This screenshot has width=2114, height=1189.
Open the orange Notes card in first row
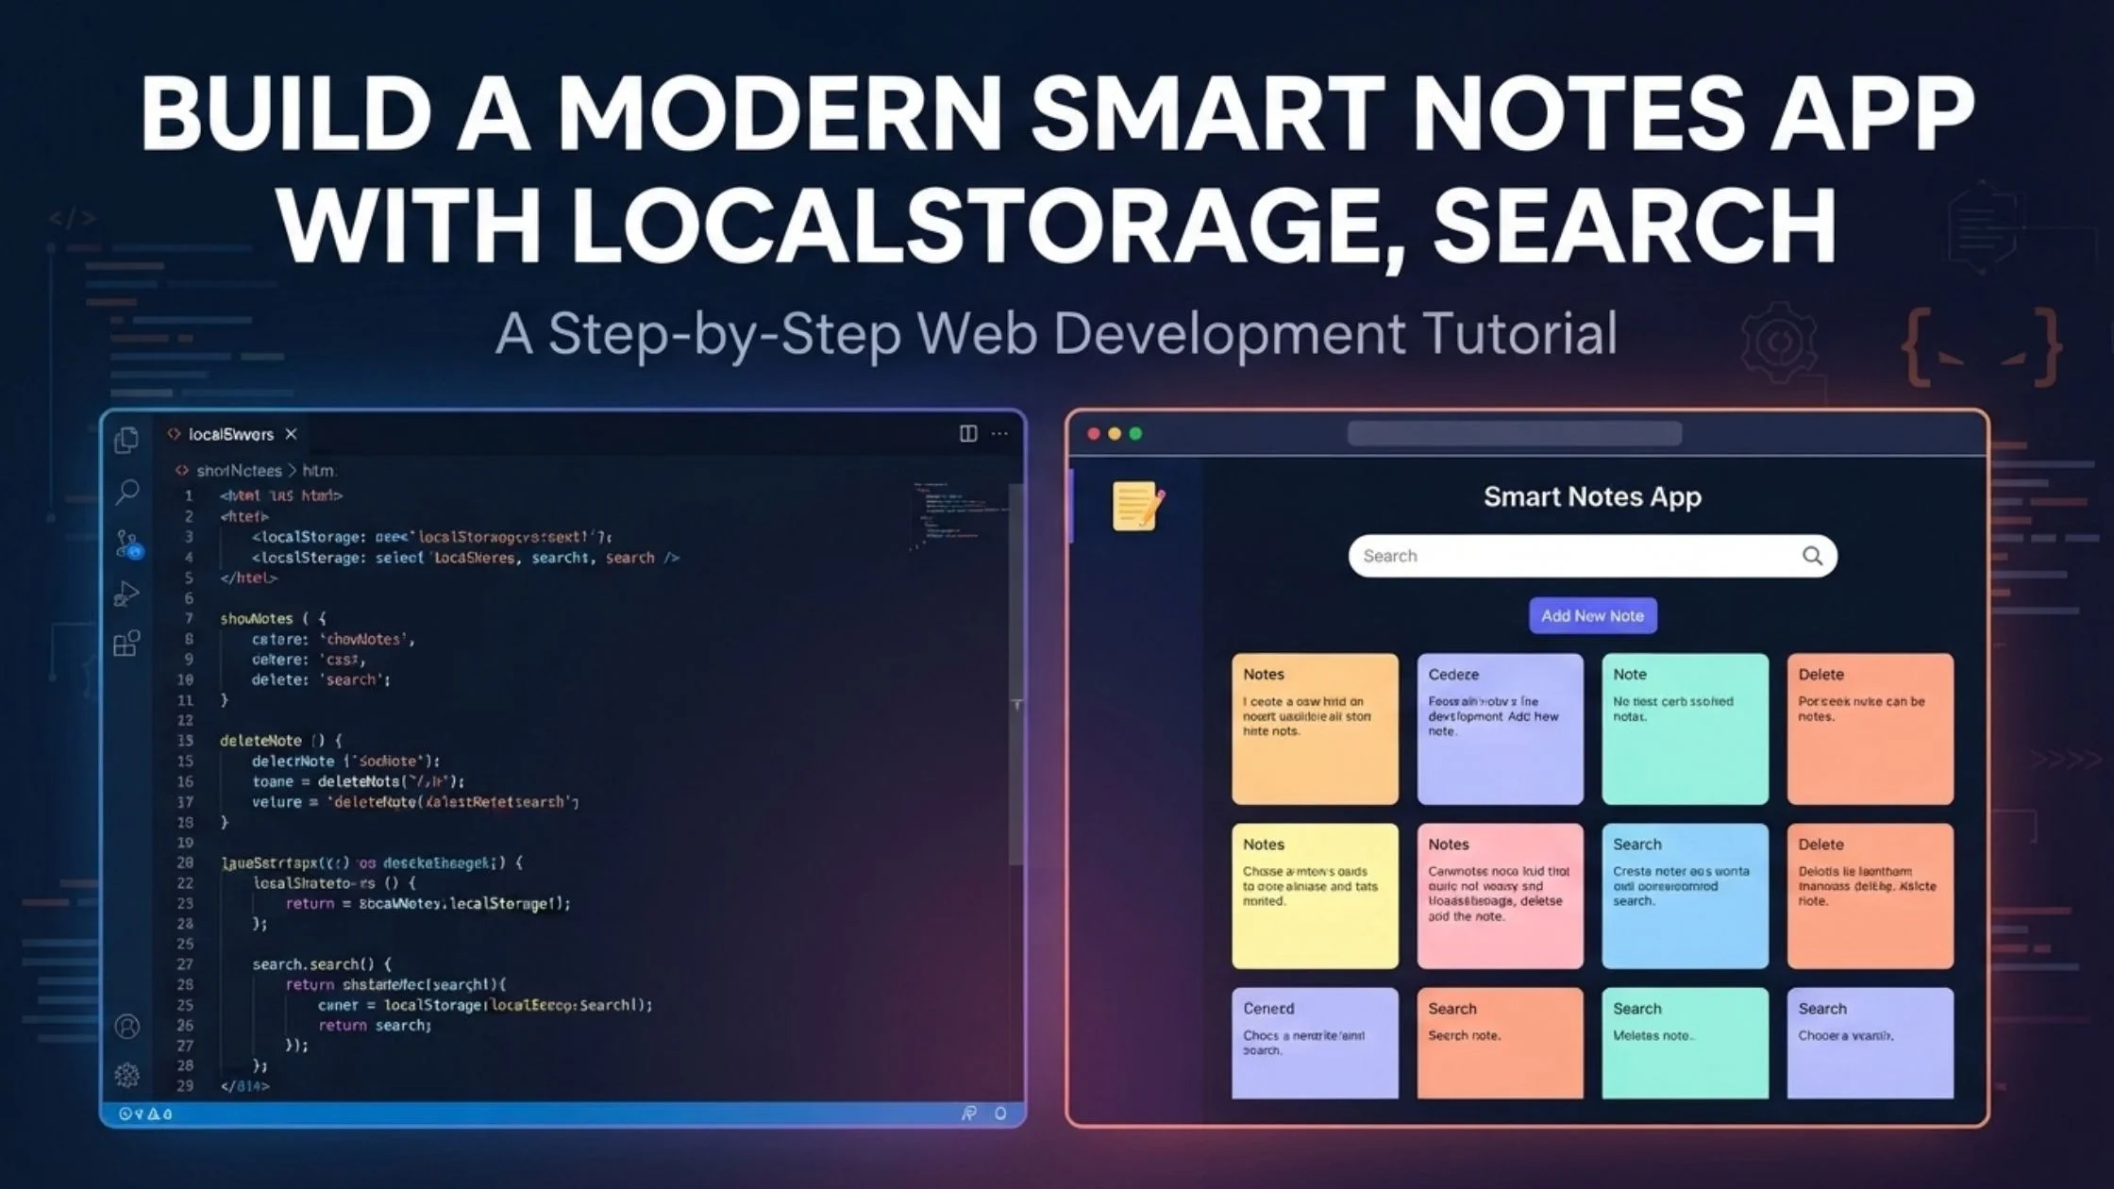point(1315,728)
